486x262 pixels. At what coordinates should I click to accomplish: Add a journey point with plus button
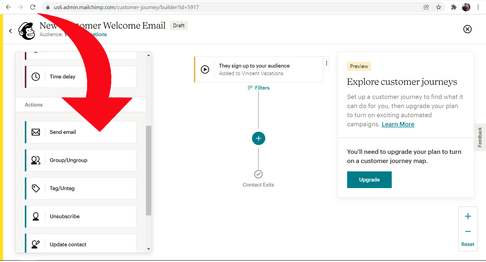point(258,138)
